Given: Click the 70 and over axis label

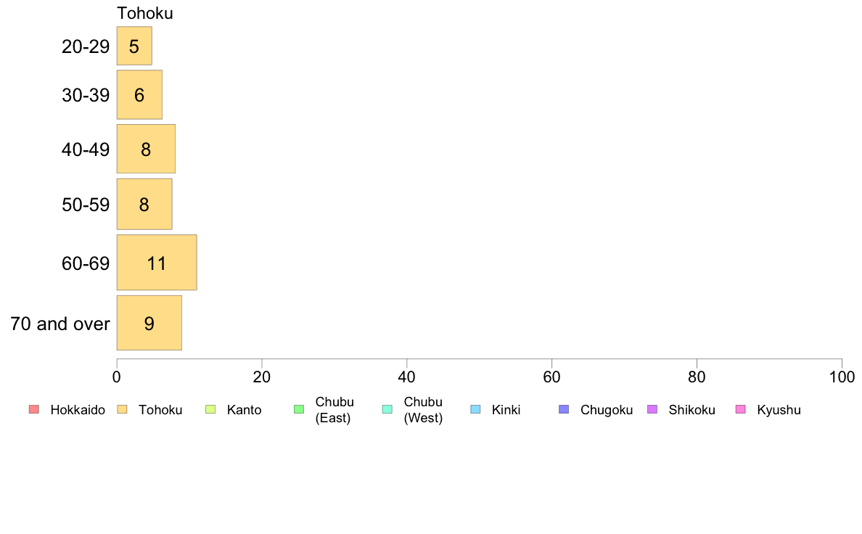Looking at the screenshot, I should (60, 324).
